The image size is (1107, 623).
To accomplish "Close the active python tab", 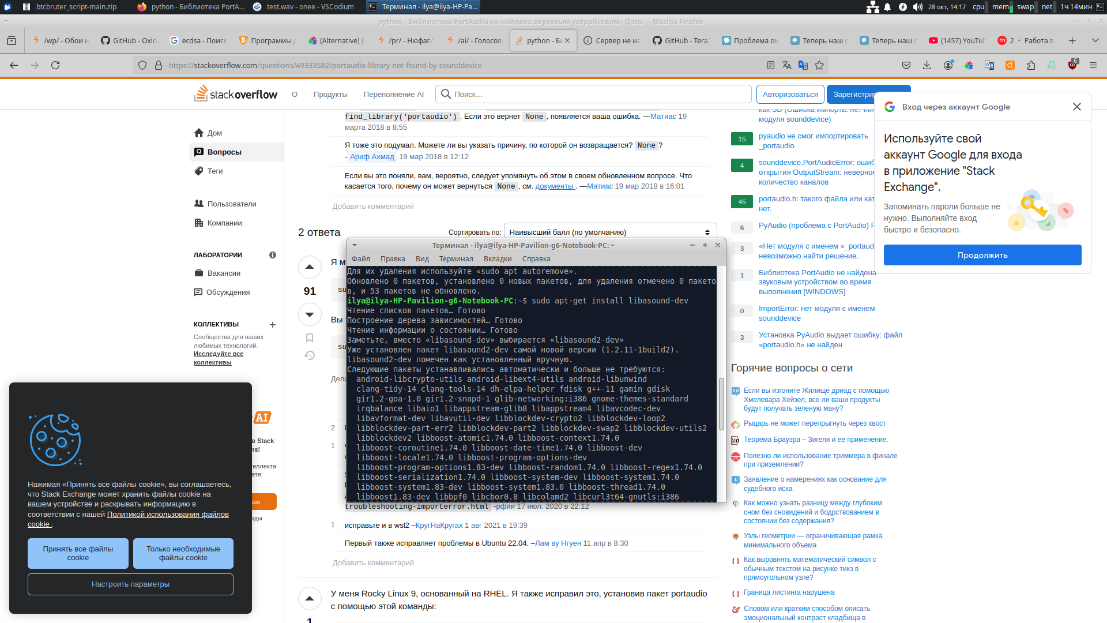I will [x=567, y=40].
